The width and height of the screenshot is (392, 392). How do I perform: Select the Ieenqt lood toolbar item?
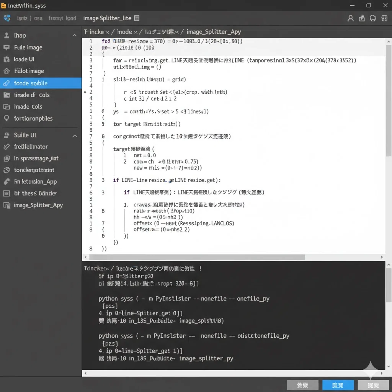(62, 18)
